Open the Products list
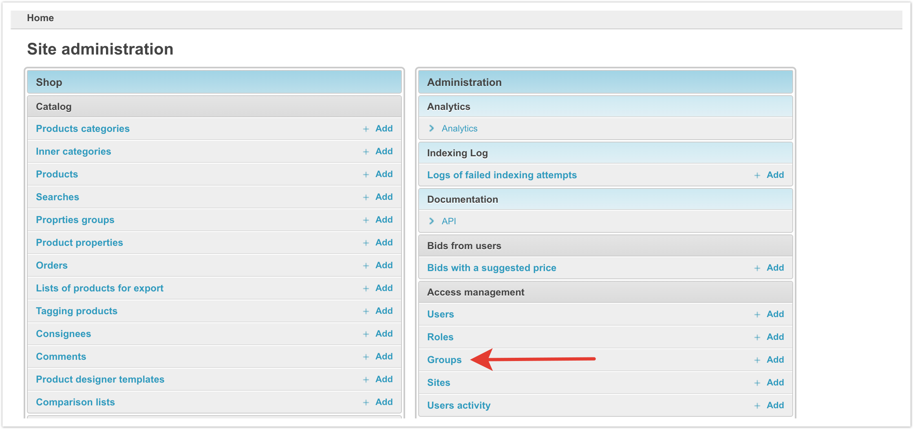Screen dimensions: 913x429 click(x=57, y=174)
